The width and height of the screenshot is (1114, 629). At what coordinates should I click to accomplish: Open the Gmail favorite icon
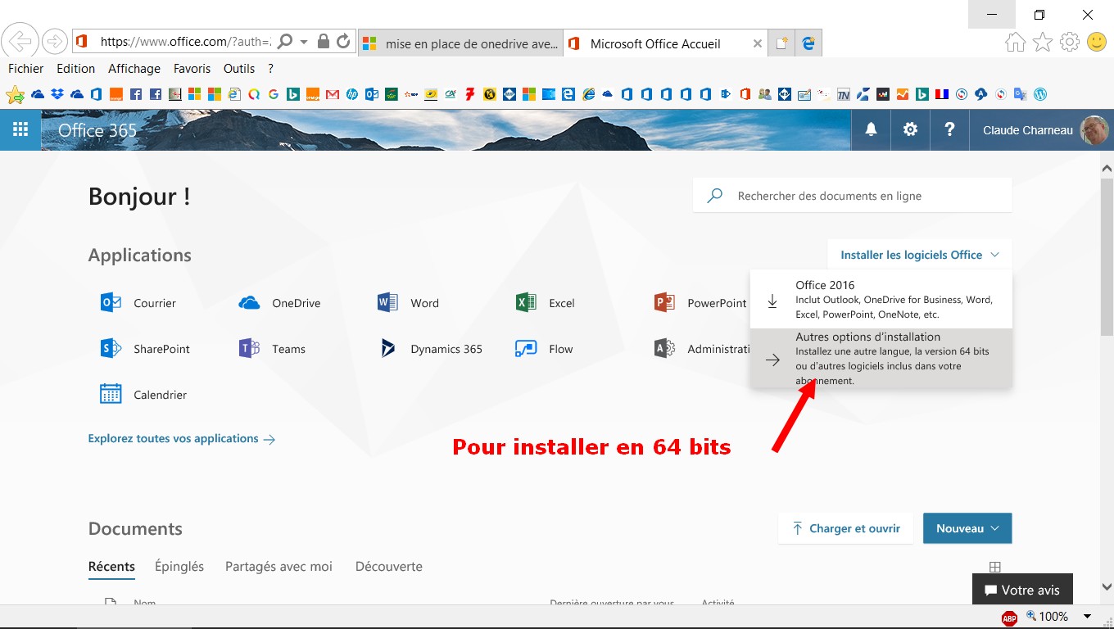[x=332, y=94]
